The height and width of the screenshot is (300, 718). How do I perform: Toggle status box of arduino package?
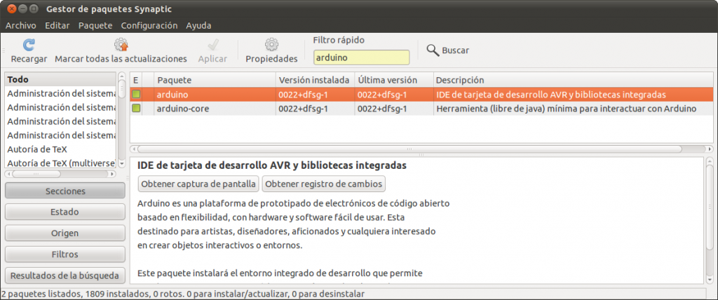(x=136, y=95)
